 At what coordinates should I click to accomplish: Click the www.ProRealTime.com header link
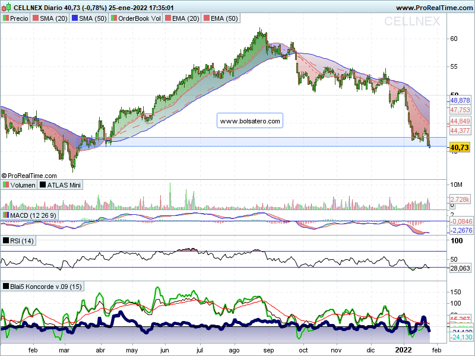434,8
